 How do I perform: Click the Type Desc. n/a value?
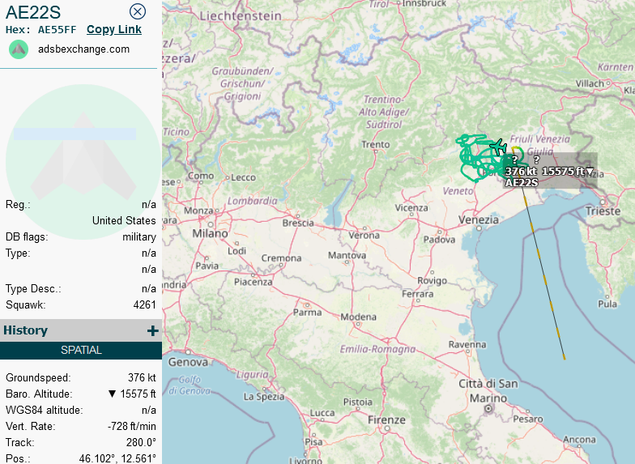click(149, 288)
